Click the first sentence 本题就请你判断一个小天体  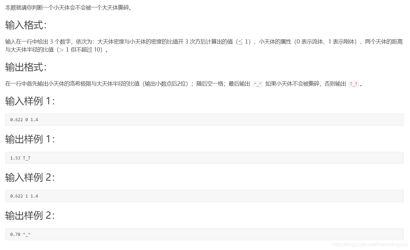click(x=69, y=8)
